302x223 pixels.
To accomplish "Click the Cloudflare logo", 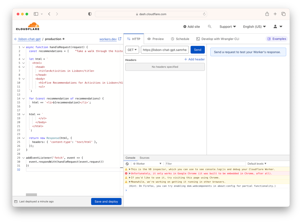I will (28, 26).
